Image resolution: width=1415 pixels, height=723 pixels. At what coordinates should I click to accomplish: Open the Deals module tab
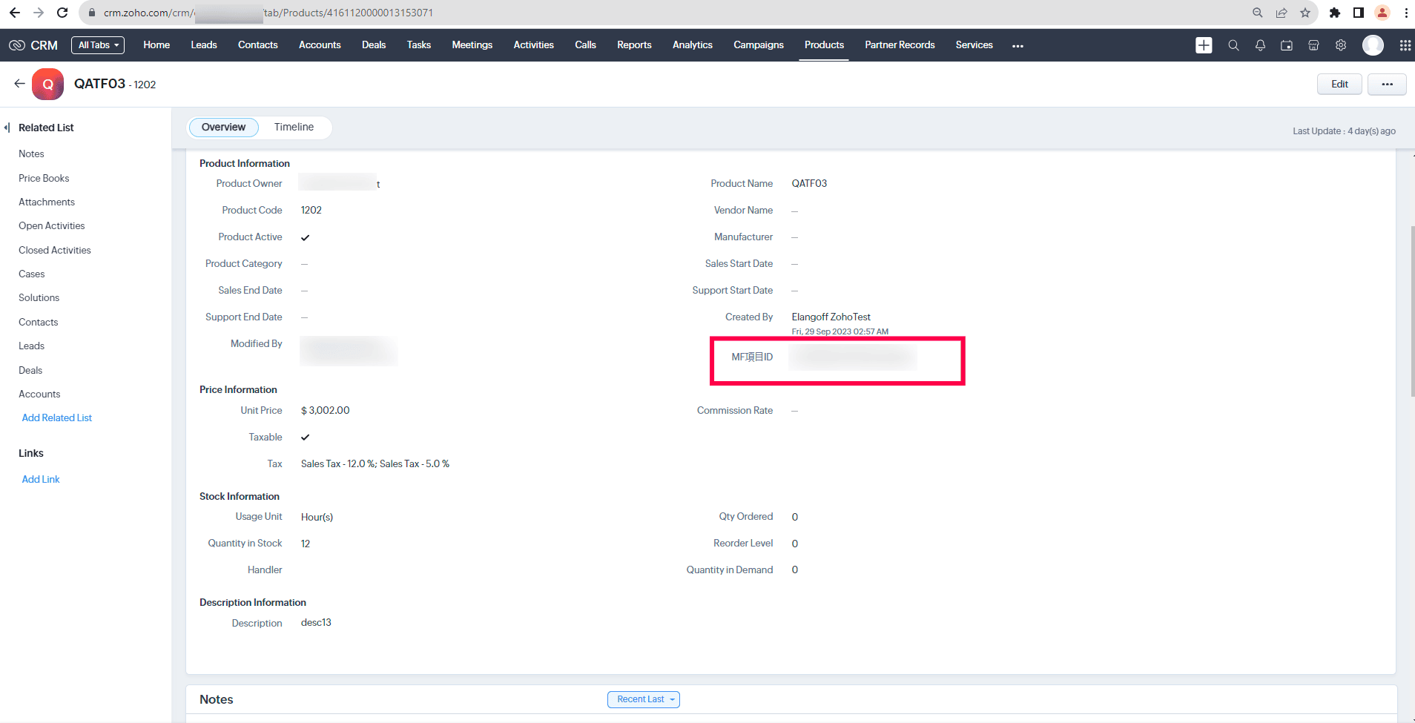(x=374, y=45)
